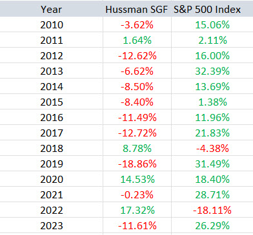253x235 pixels.
Task: Click the S&P 26.29% cell for 2023
Action: coord(212,225)
